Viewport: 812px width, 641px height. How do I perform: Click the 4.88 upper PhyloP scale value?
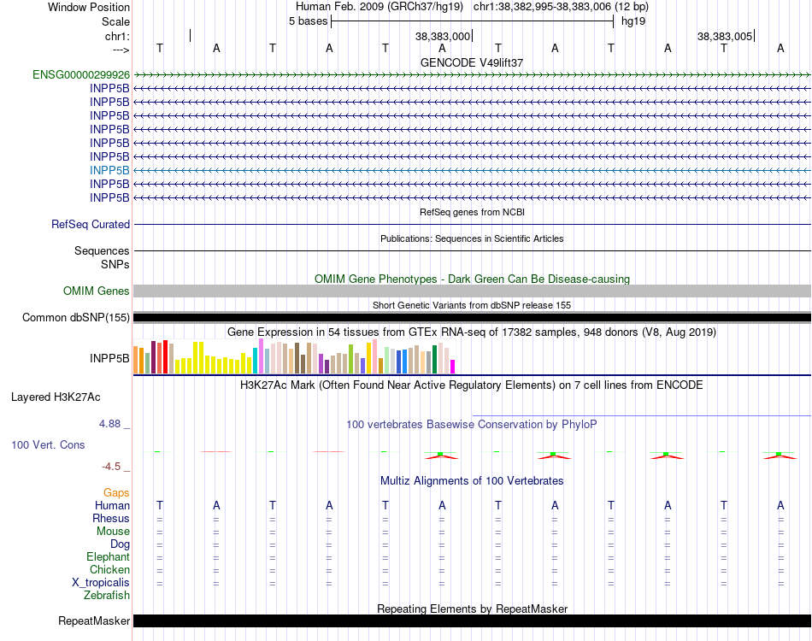[x=109, y=424]
